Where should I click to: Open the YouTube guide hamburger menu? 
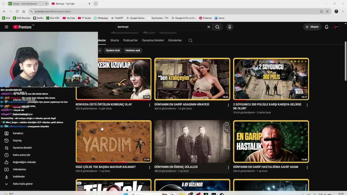tap(7, 27)
